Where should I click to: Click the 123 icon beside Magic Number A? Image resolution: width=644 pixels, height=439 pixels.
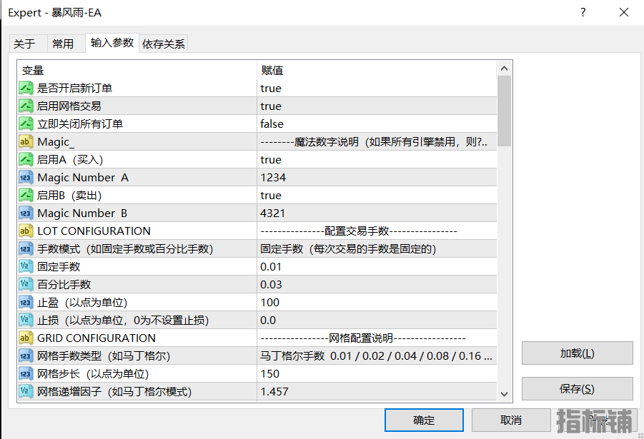tap(26, 177)
